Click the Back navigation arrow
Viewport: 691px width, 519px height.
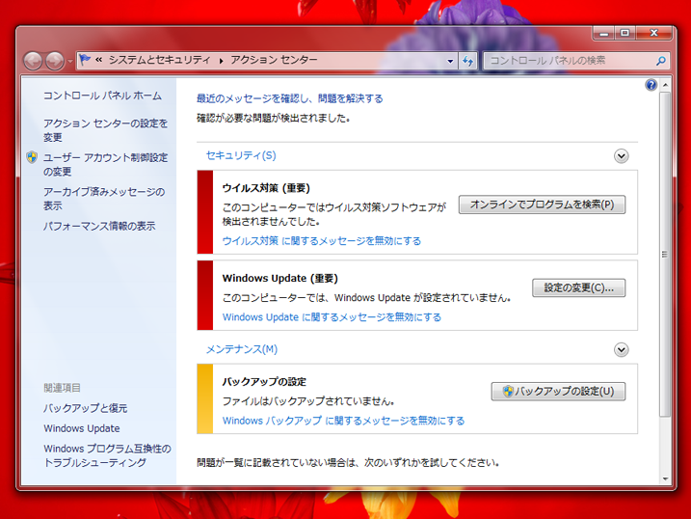[33, 61]
